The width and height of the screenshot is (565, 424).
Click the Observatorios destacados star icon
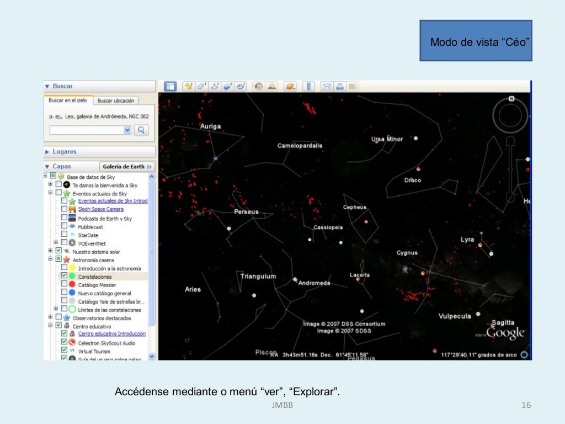(67, 317)
